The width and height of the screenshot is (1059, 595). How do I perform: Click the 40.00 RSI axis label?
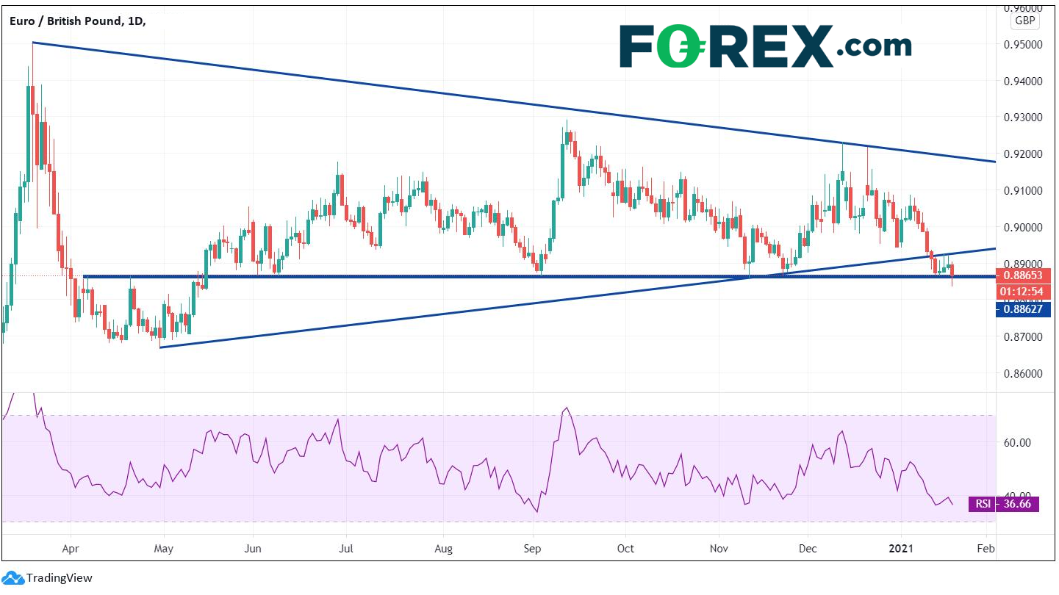[x=1017, y=495]
